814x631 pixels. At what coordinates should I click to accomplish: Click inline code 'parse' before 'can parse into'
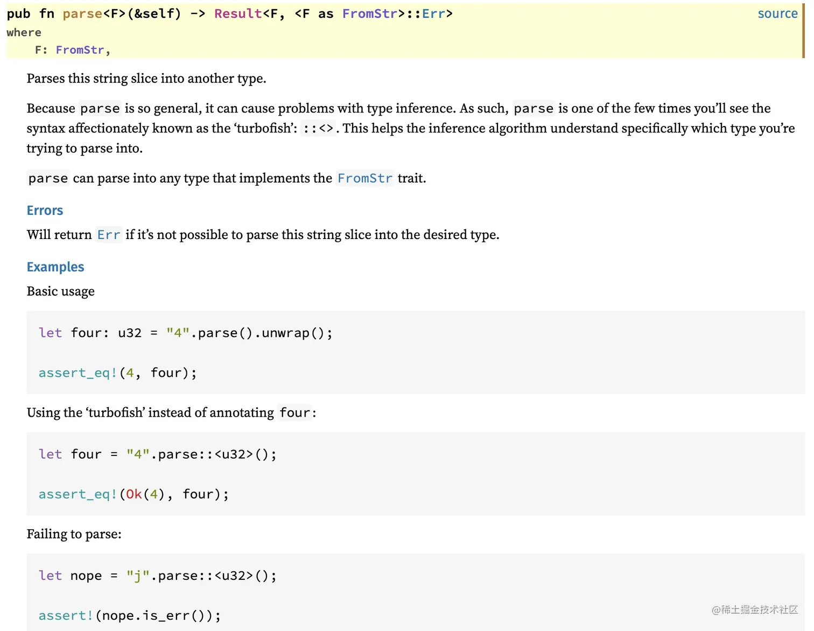(x=48, y=178)
